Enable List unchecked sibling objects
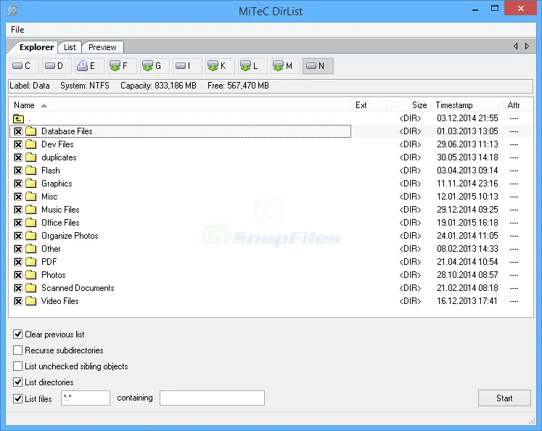The width and height of the screenshot is (542, 431). 17,366
